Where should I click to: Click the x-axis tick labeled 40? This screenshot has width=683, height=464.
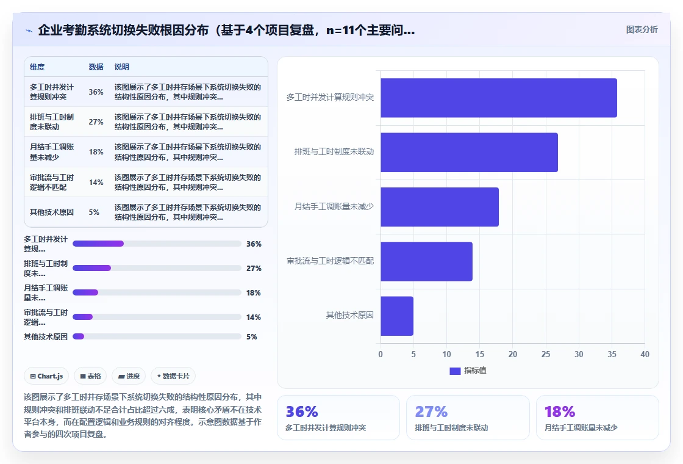(x=645, y=354)
